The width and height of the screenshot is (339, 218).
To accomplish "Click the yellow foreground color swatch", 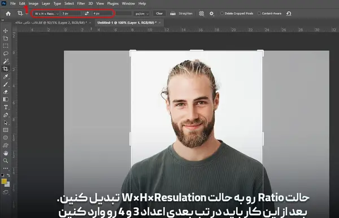I will coord(4,181).
